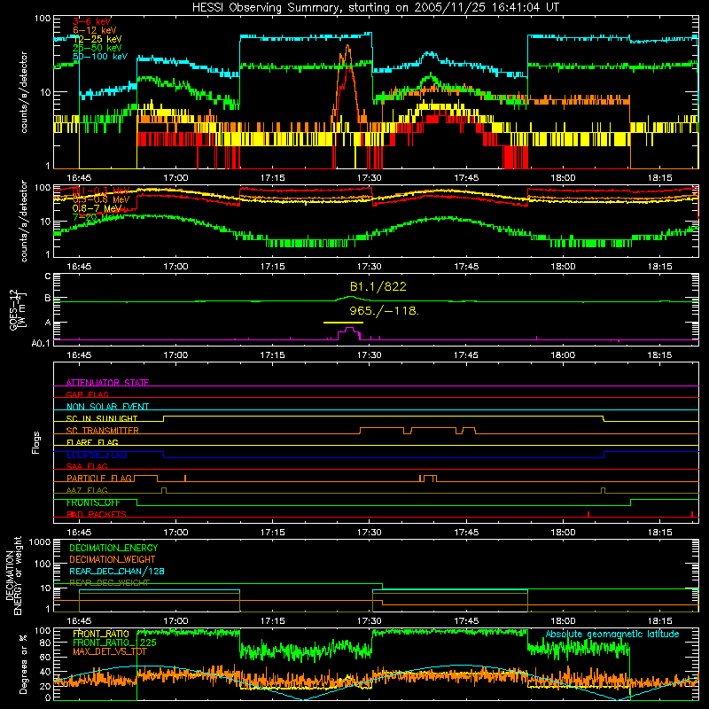The width and height of the screenshot is (709, 709).
Task: Click the HESSI Observing Summary title text
Action: [376, 8]
